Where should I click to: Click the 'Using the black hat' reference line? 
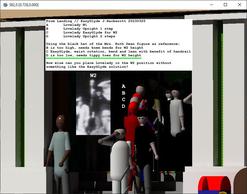tap(113, 44)
